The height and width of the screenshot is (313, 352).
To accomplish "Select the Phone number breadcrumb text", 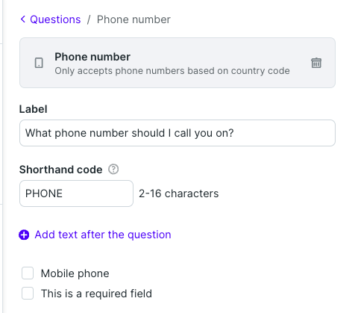I will pos(133,19).
